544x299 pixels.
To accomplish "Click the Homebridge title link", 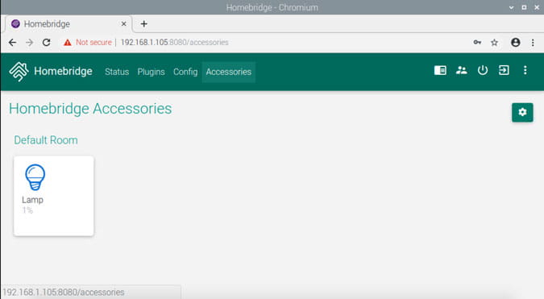I will pos(63,71).
